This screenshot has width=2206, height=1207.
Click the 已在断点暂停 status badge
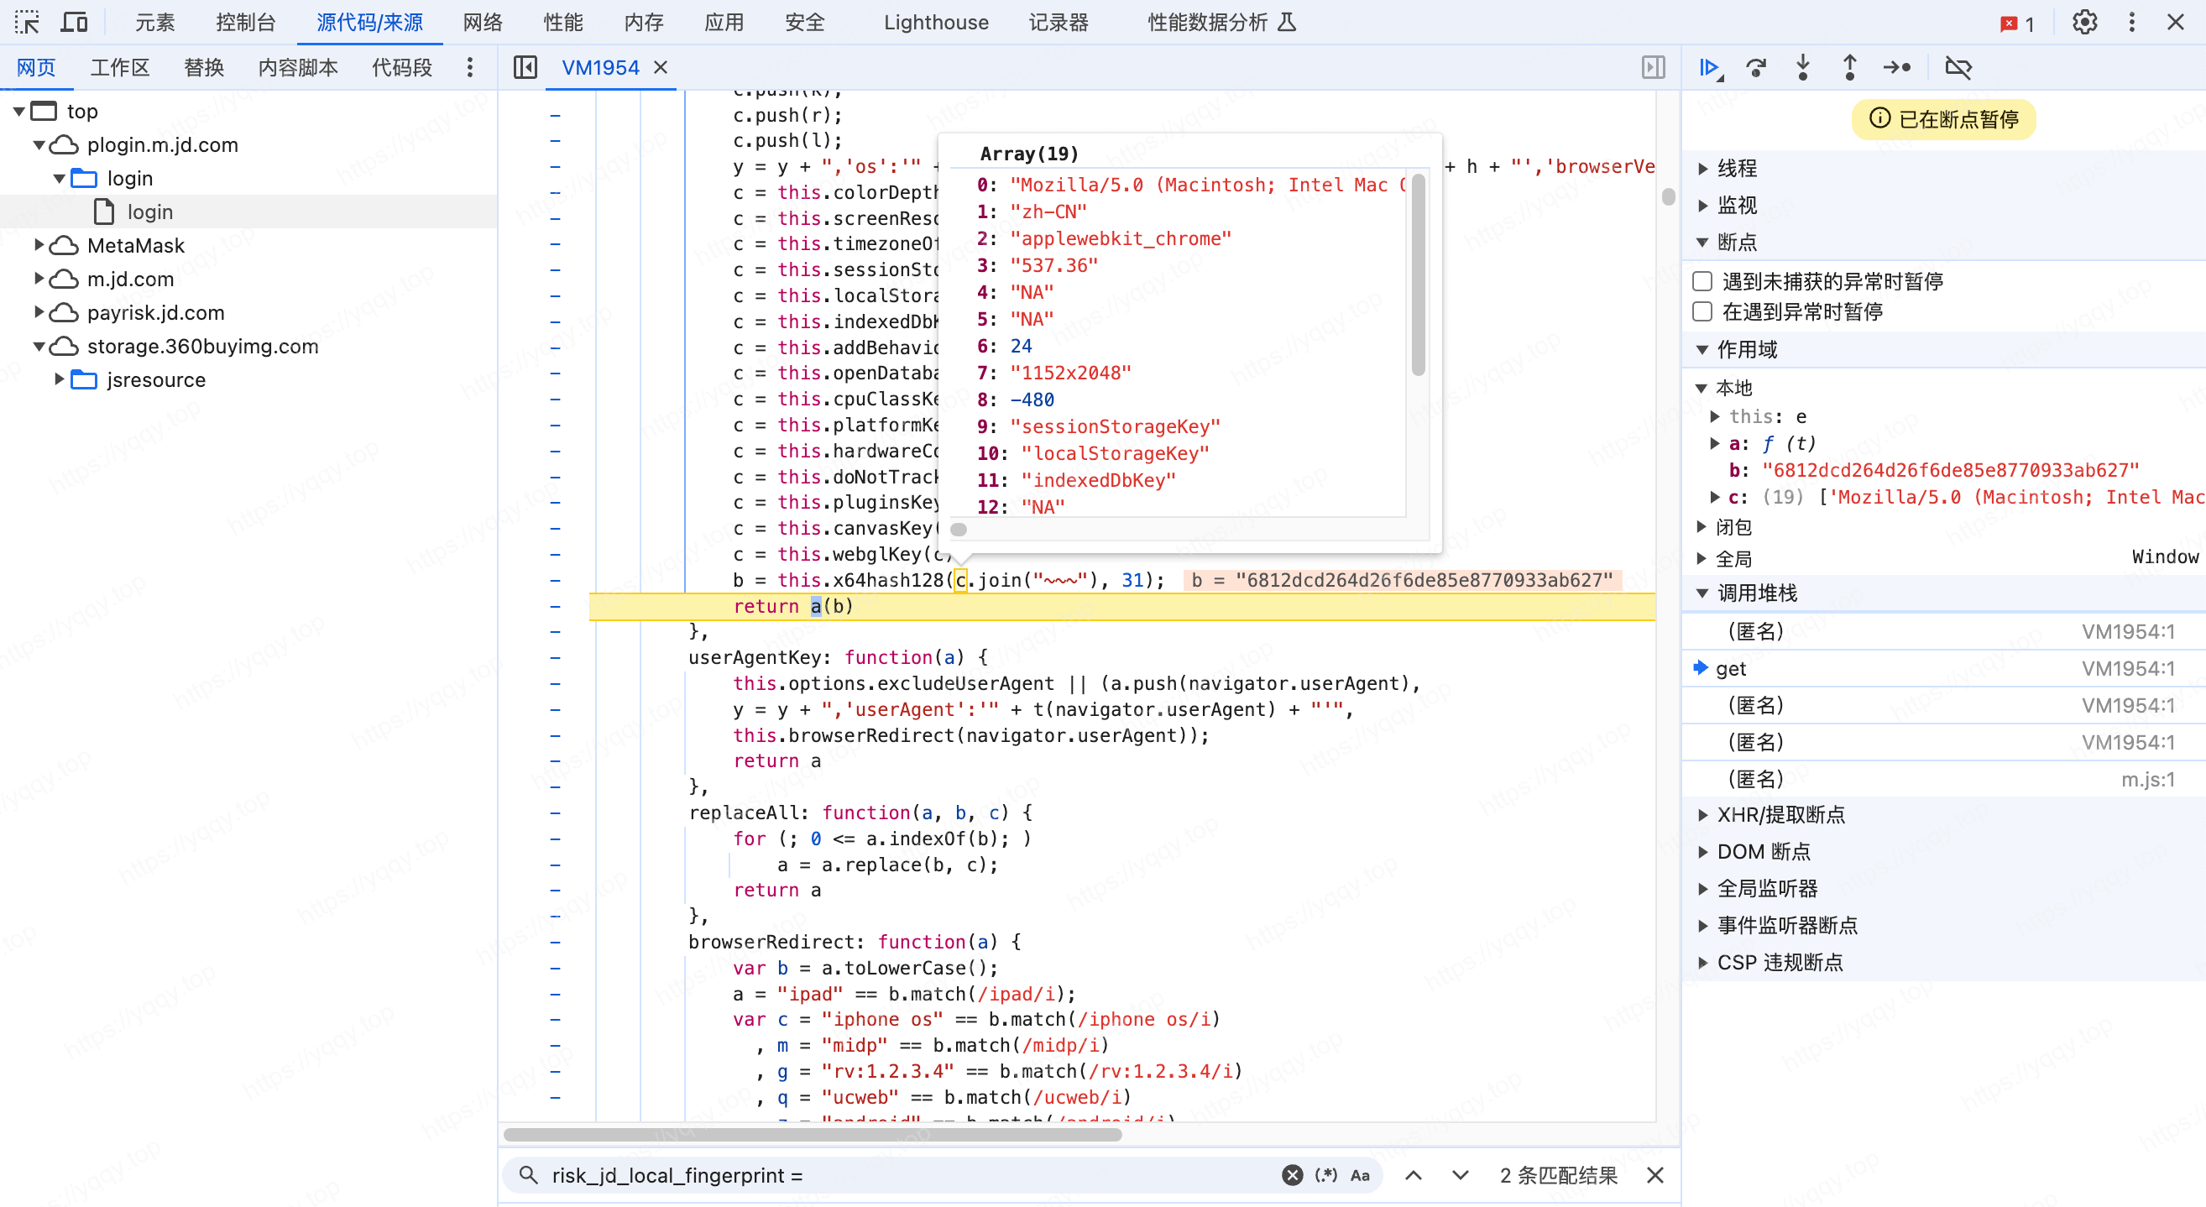1942,119
